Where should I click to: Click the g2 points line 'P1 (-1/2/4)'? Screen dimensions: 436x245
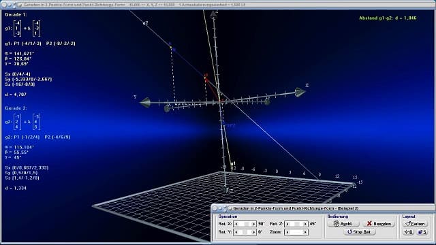click(x=27, y=137)
